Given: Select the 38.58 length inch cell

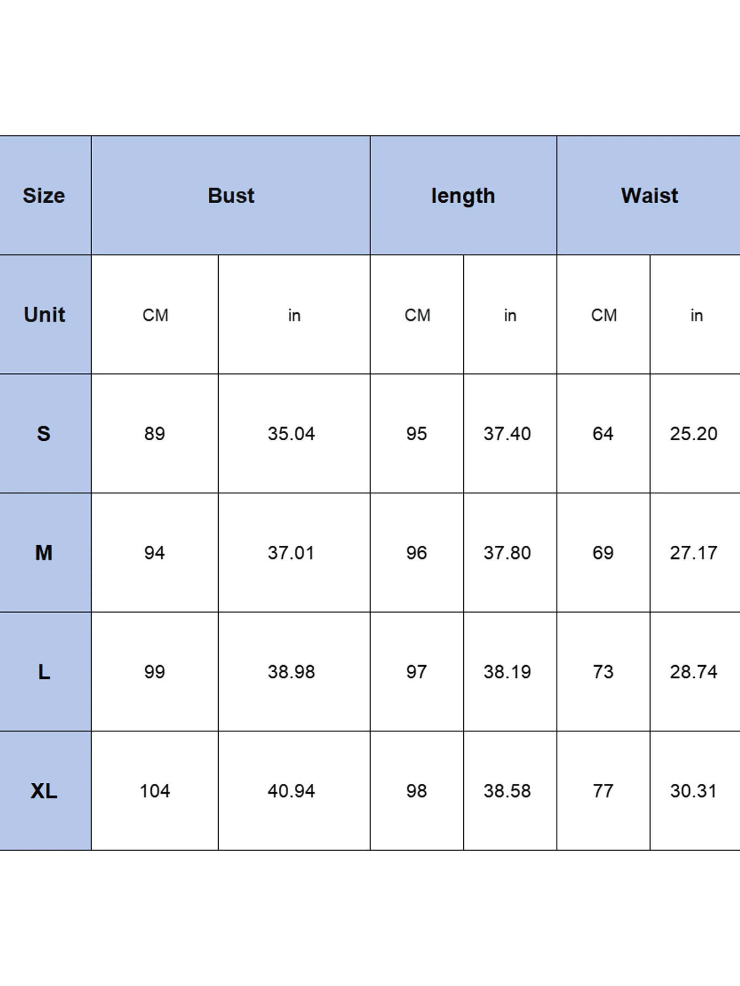Looking at the screenshot, I should coord(510,790).
